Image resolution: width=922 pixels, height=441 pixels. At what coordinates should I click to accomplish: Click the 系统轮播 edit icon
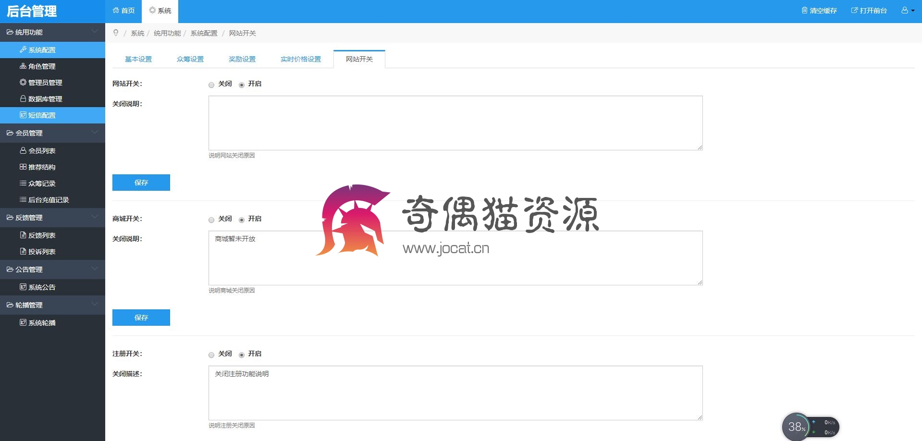click(23, 322)
